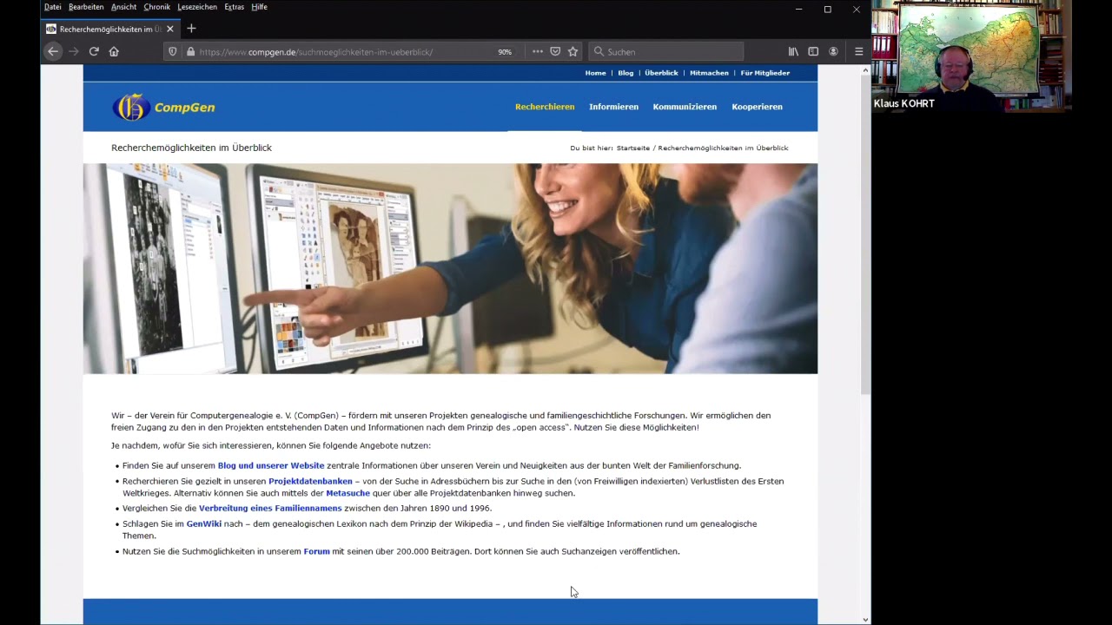This screenshot has width=1112, height=625.
Task: Maximize the browser window
Action: click(827, 10)
